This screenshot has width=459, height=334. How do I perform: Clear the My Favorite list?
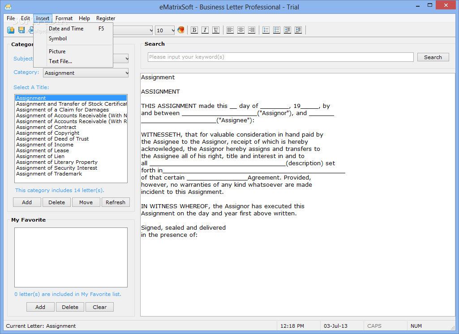point(99,307)
